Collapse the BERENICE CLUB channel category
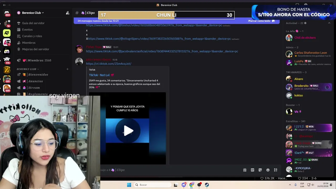The image size is (336, 189). click(x=28, y=69)
